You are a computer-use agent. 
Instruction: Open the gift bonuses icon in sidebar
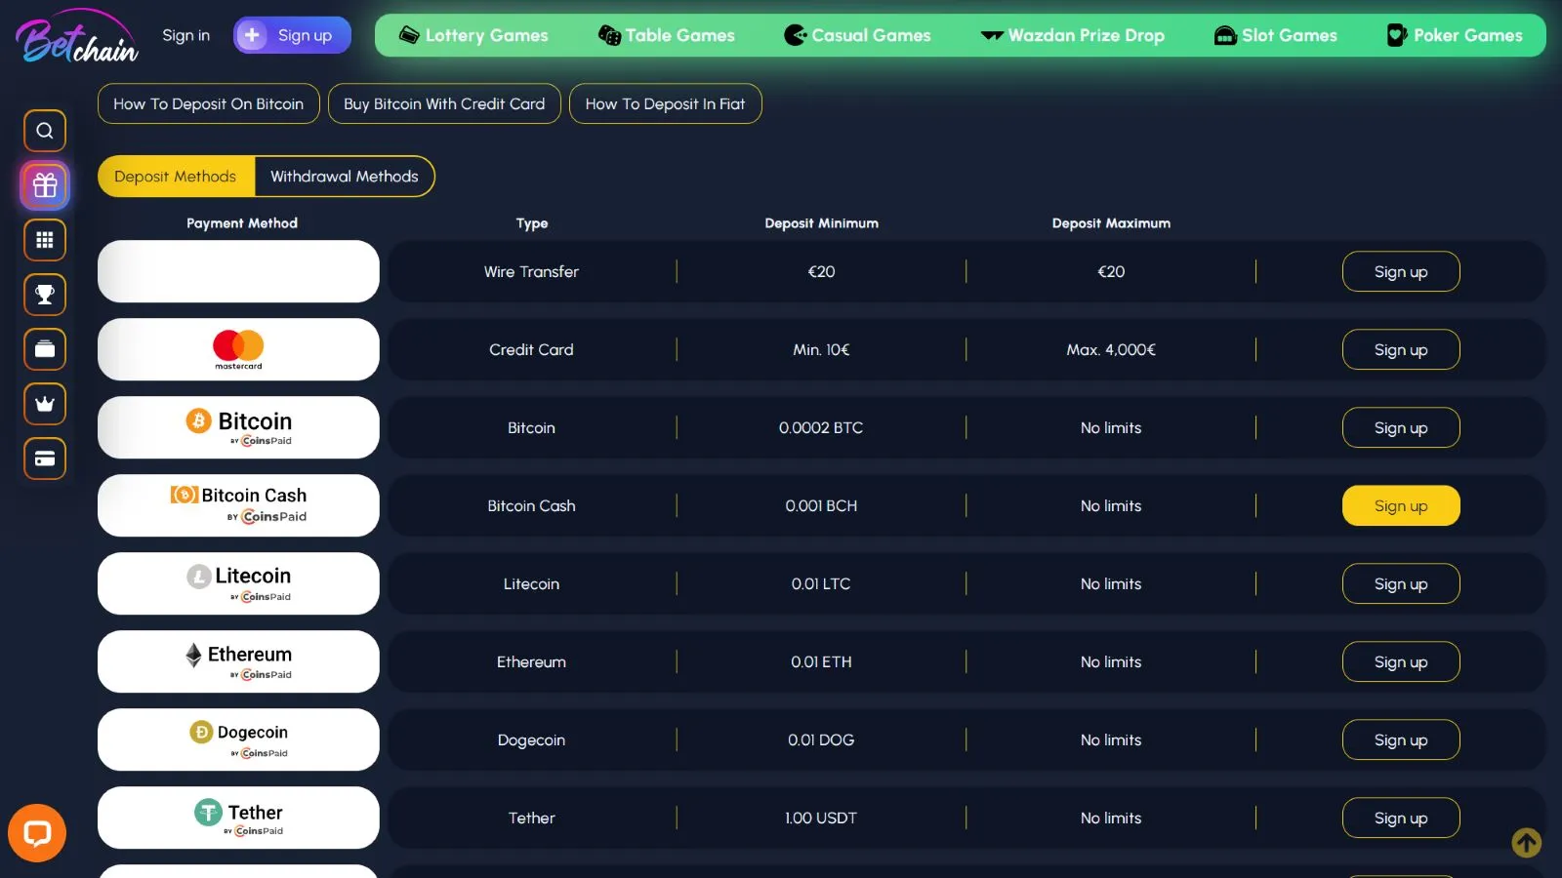(x=45, y=185)
